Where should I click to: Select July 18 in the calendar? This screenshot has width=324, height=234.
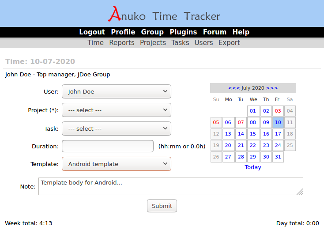coord(290,134)
